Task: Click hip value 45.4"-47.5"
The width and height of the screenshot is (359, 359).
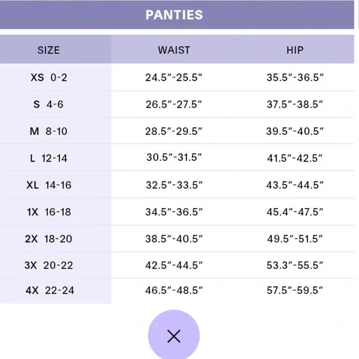Action: (295, 212)
